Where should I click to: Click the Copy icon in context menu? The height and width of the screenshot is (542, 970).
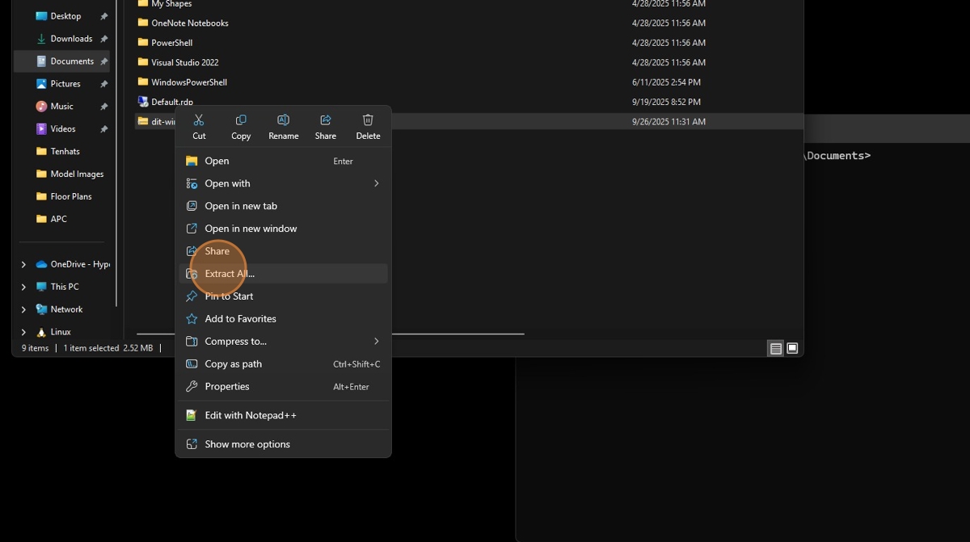pos(241,120)
